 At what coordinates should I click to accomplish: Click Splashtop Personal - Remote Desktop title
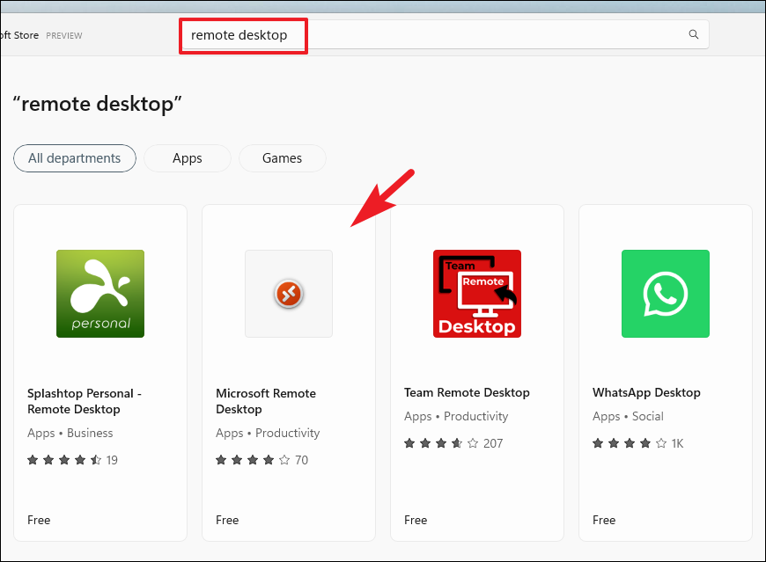85,401
